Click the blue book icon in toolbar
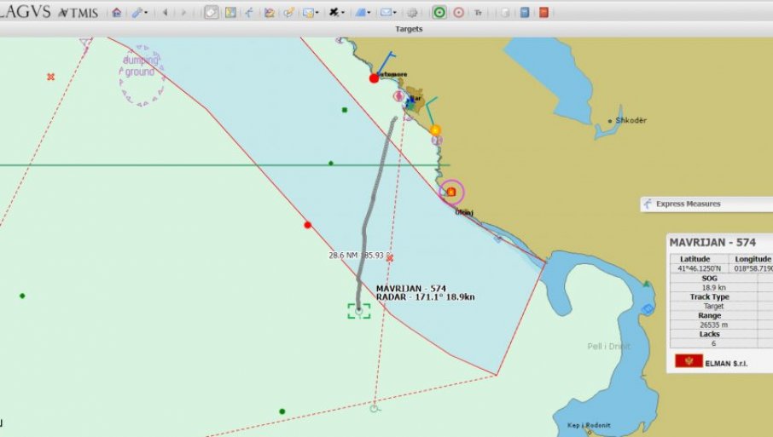Screen dimensions: 773x437 click(x=525, y=13)
